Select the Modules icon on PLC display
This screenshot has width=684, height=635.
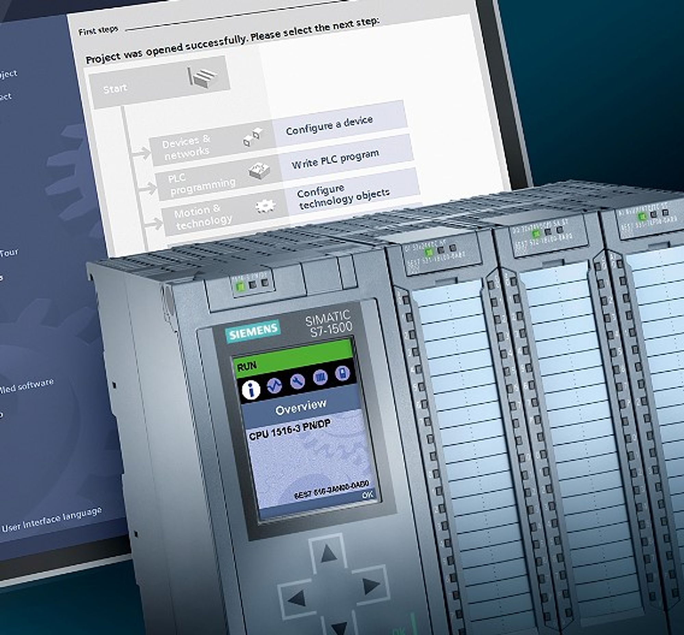tap(320, 377)
